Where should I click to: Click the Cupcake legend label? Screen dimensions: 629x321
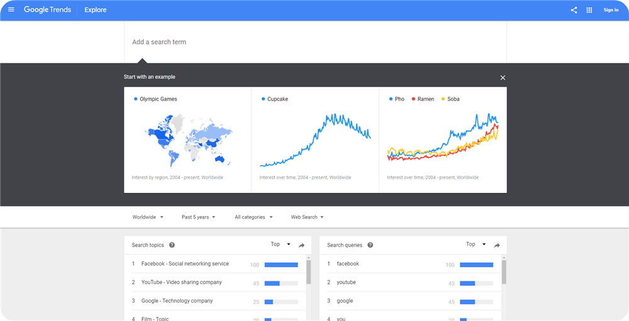pyautogui.click(x=277, y=99)
